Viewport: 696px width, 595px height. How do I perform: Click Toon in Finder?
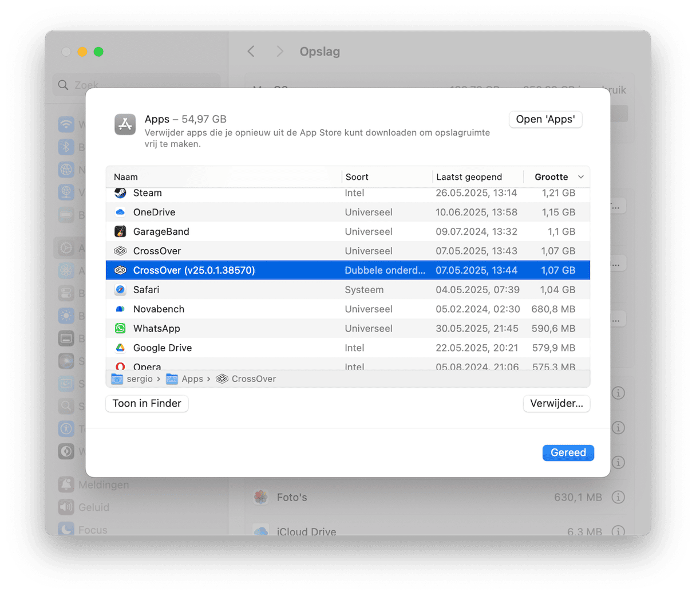coord(147,404)
